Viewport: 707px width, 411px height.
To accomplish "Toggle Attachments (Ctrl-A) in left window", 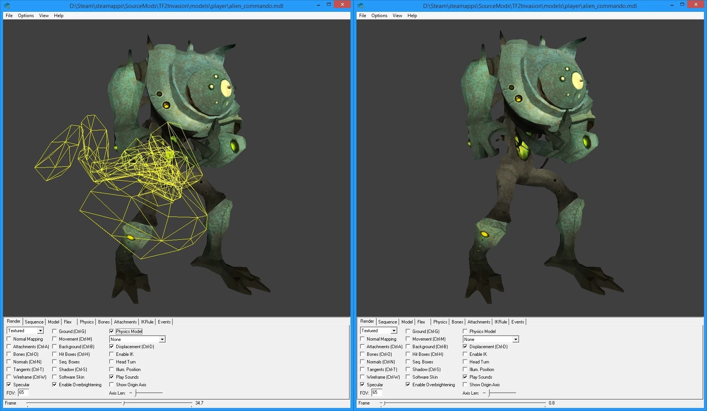I will click(9, 347).
